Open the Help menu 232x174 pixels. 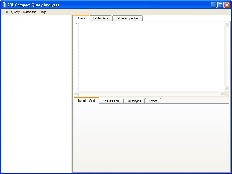[43, 12]
